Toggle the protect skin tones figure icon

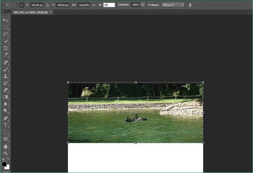pos(190,5)
